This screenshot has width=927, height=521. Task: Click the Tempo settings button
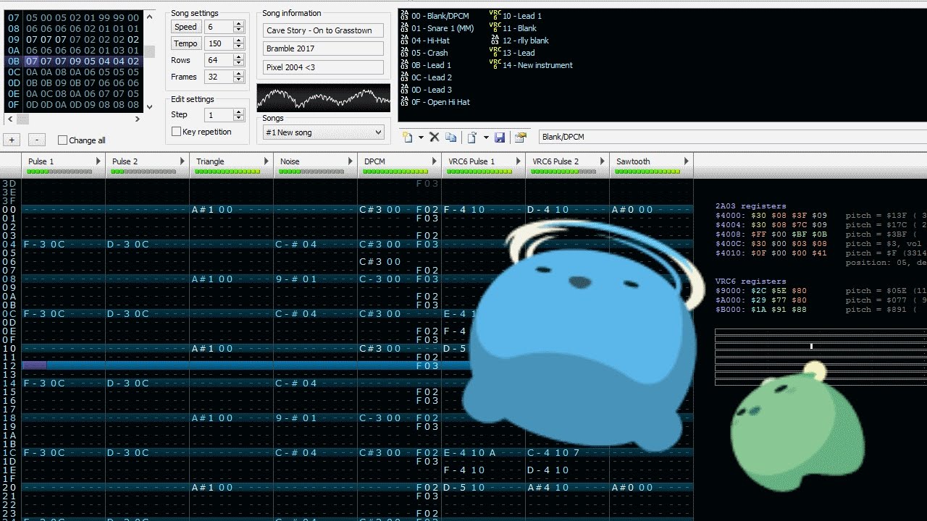pos(185,43)
